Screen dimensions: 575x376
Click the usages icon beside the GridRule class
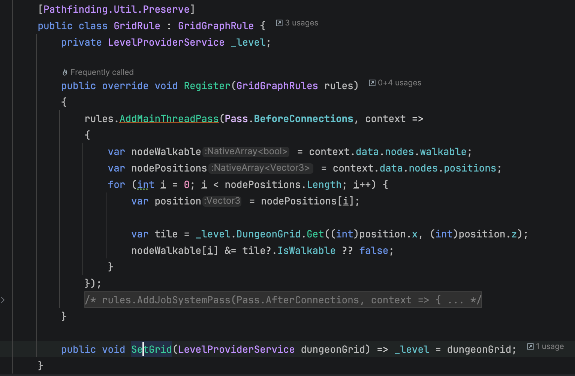[x=279, y=23]
